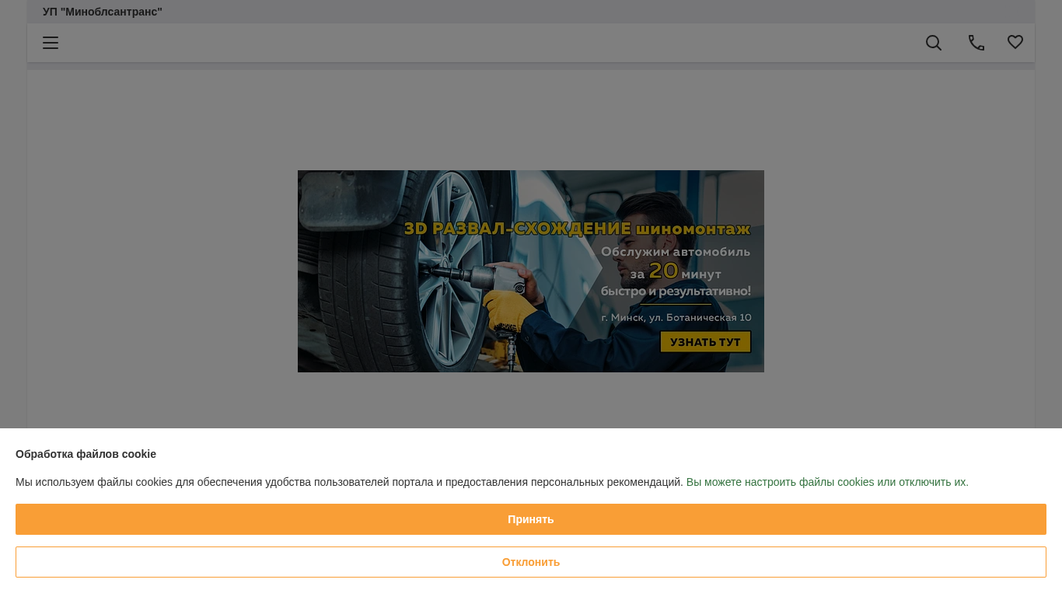
Task: Open the hamburger navigation menu
Action: [51, 43]
